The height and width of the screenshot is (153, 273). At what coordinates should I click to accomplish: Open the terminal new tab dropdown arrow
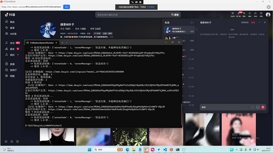[66, 43]
